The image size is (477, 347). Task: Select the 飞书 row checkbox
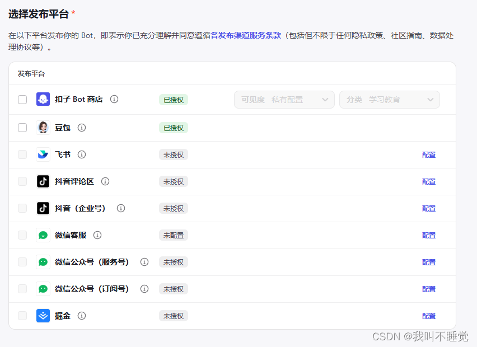(x=22, y=154)
